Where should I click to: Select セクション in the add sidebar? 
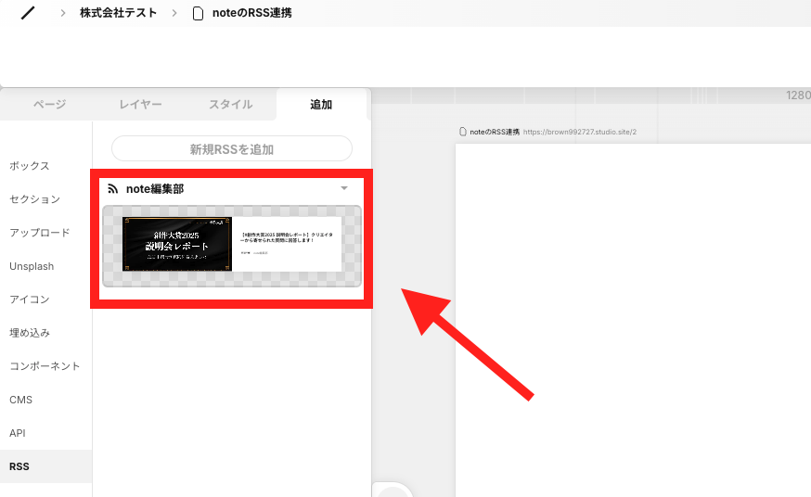(34, 199)
